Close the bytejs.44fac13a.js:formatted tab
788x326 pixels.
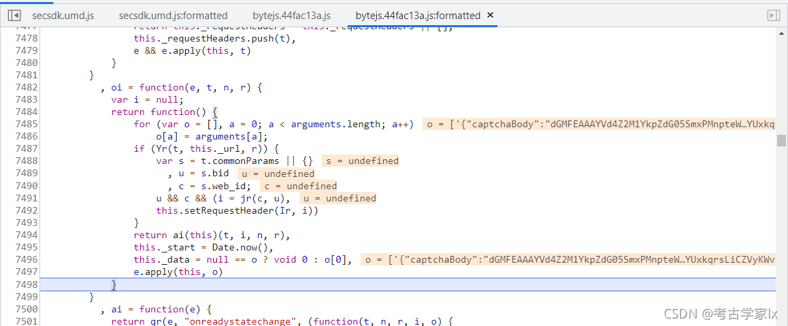tap(491, 15)
